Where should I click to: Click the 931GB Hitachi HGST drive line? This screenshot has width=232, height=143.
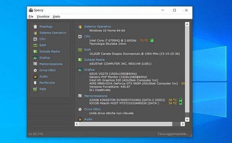coord(124,103)
